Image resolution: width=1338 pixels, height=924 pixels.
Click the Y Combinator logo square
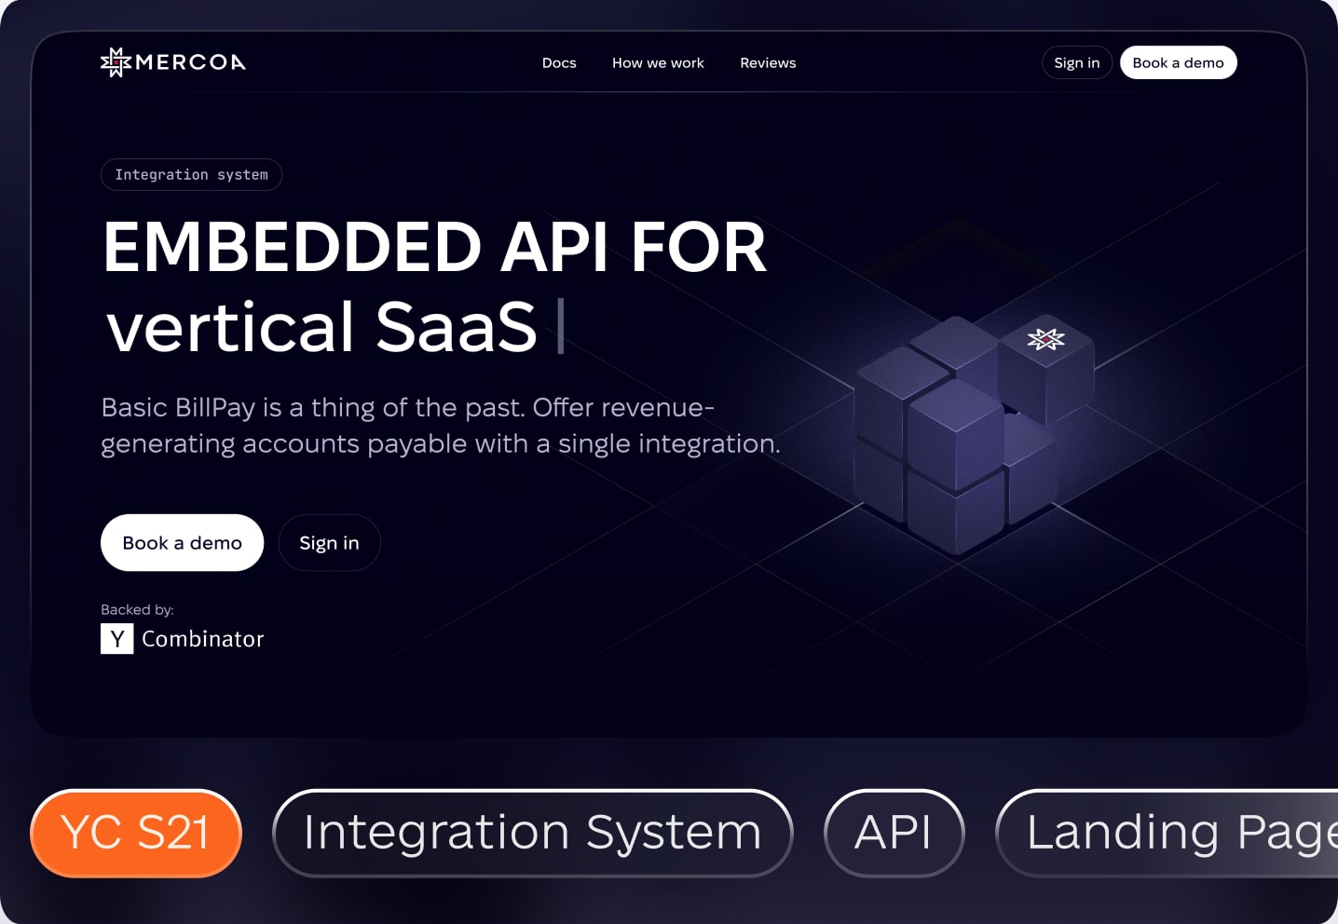(x=117, y=638)
